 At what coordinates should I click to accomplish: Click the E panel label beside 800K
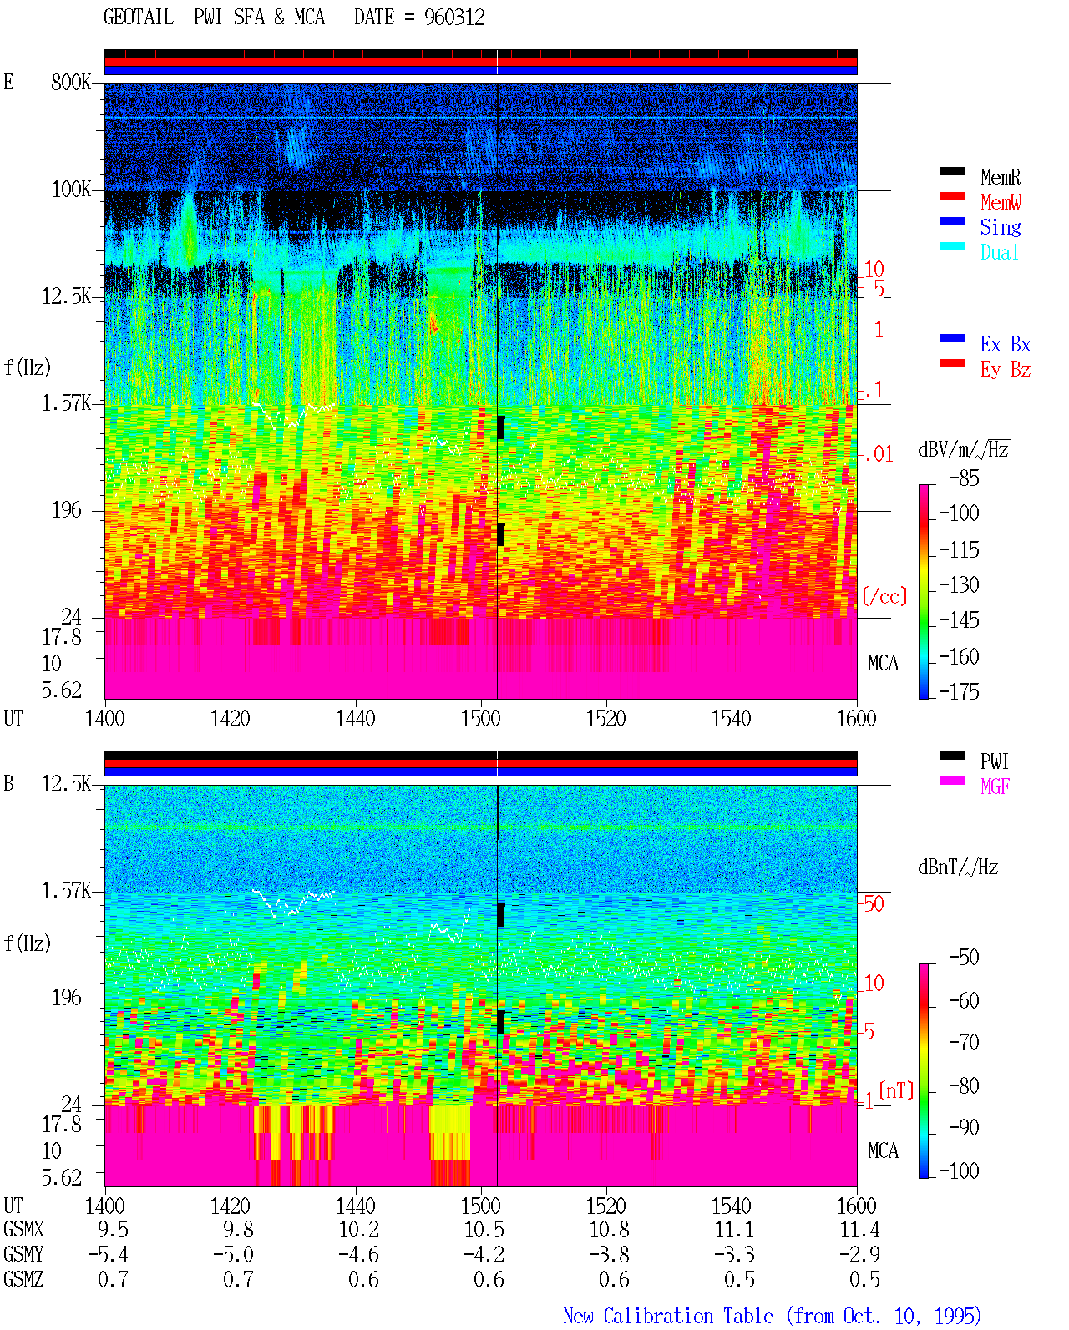(8, 83)
